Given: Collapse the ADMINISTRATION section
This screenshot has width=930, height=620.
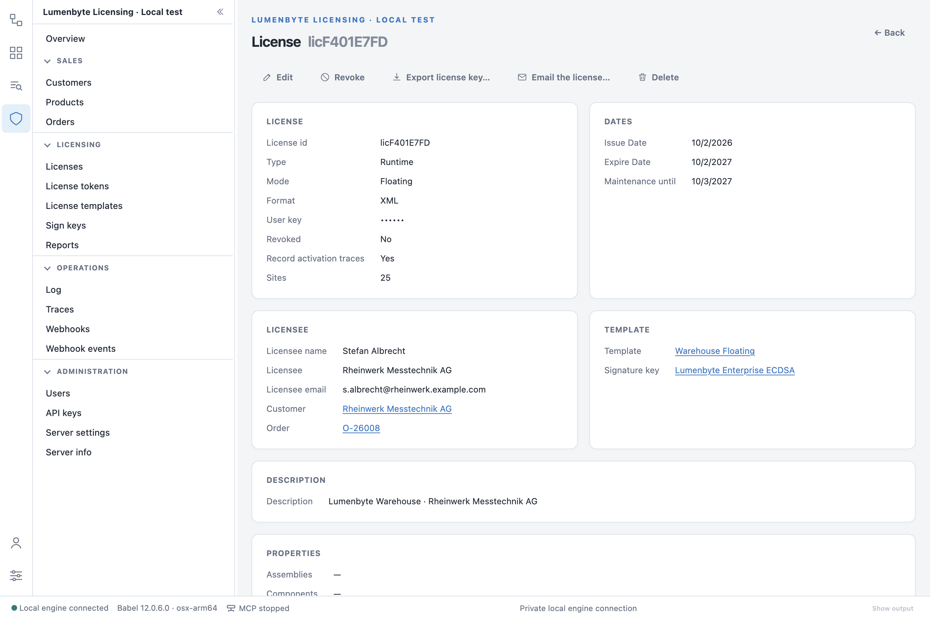Looking at the screenshot, I should coord(86,372).
